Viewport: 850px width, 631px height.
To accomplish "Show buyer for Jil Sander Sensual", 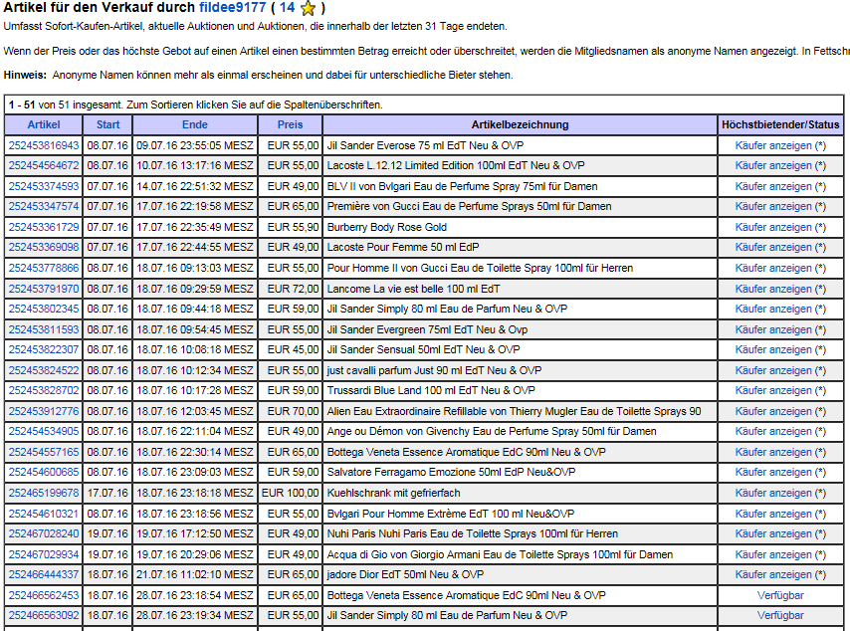I will 773,349.
